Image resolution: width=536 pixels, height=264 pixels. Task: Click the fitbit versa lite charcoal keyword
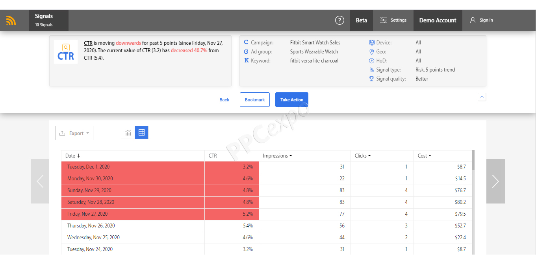tap(314, 60)
